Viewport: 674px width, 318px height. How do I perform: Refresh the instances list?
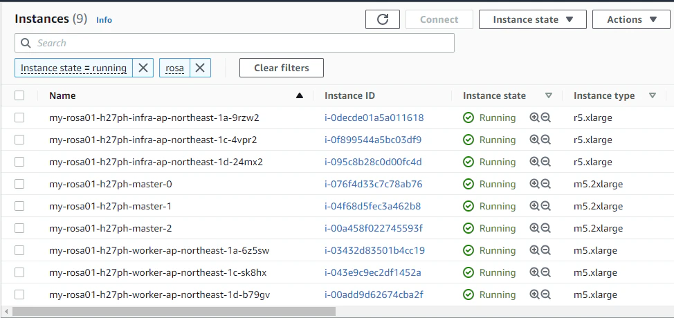point(383,19)
